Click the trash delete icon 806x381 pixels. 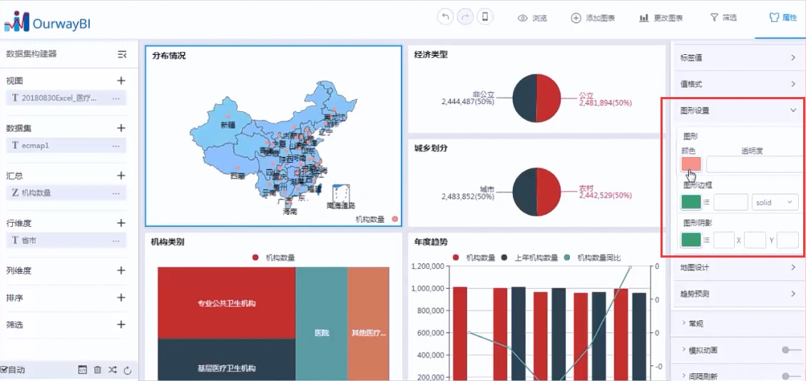(98, 370)
